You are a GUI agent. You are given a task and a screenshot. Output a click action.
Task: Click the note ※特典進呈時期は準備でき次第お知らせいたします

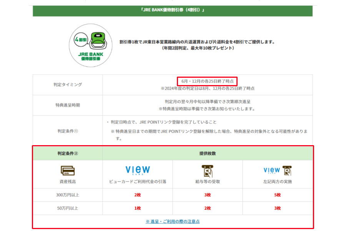(x=207, y=109)
